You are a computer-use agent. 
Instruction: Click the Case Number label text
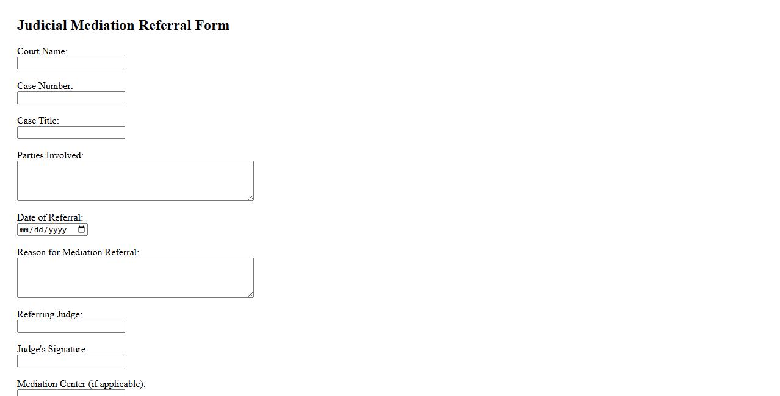click(45, 86)
